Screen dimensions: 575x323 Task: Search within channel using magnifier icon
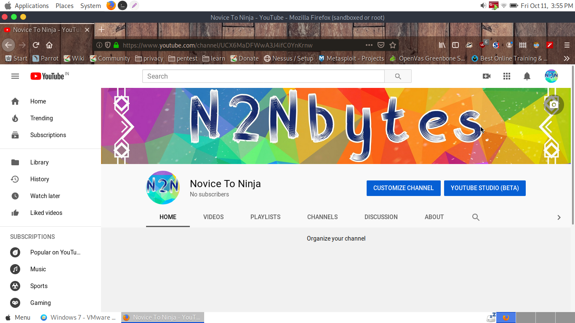[x=476, y=217]
